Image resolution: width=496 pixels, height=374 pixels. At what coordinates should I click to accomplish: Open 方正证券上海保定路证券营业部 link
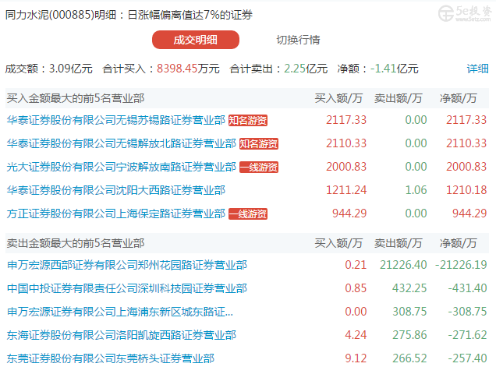115,213
